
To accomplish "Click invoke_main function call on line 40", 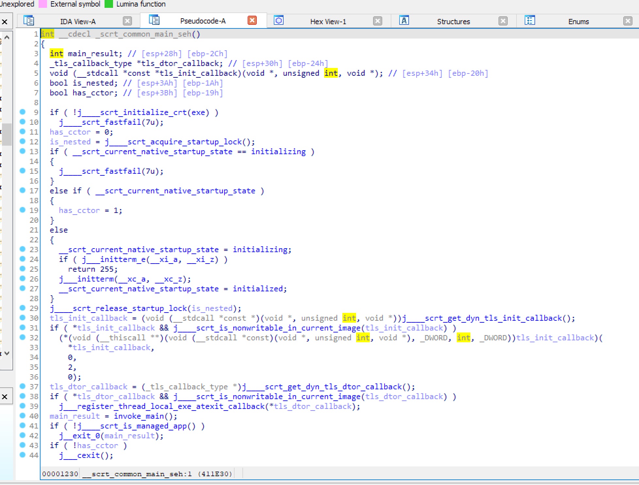I will [x=139, y=416].
